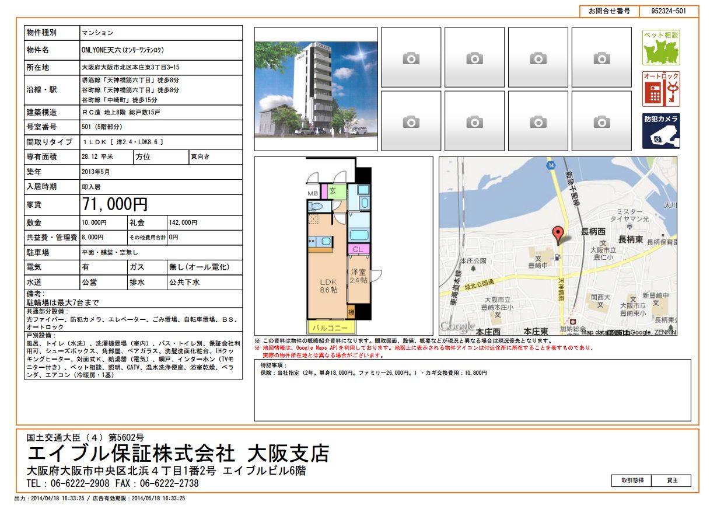Click 洋室 2.4帖 room on floor plan
This screenshot has width=717, height=505.
pos(359,276)
